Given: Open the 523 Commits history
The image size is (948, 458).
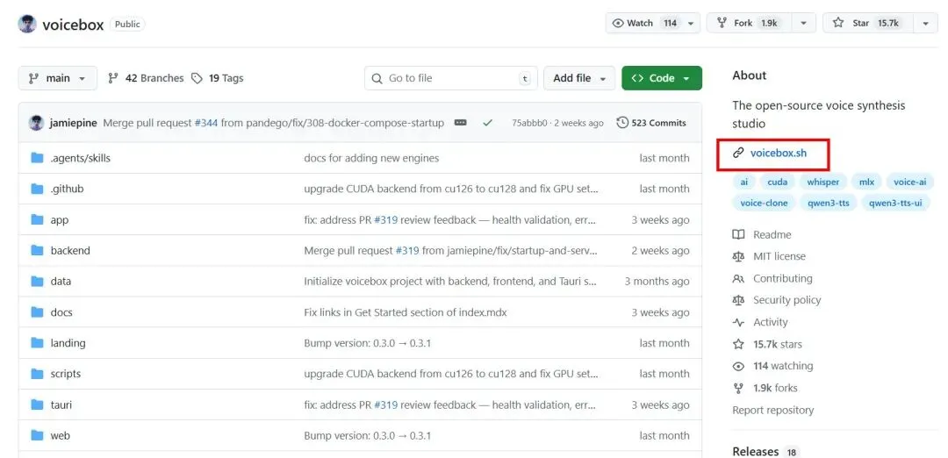Looking at the screenshot, I should [x=651, y=123].
